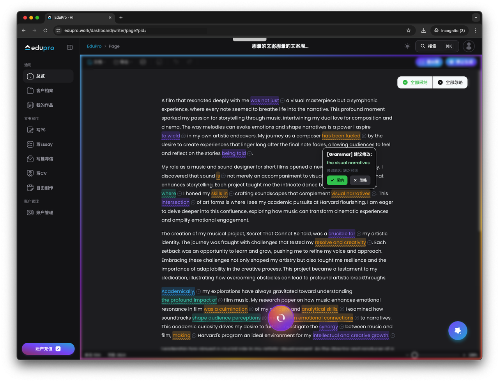Click the 账户充值 recharge button
499x382 pixels.
pyautogui.click(x=48, y=349)
